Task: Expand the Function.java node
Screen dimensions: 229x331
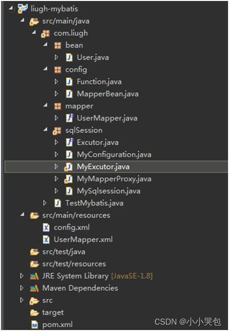Action: point(56,82)
